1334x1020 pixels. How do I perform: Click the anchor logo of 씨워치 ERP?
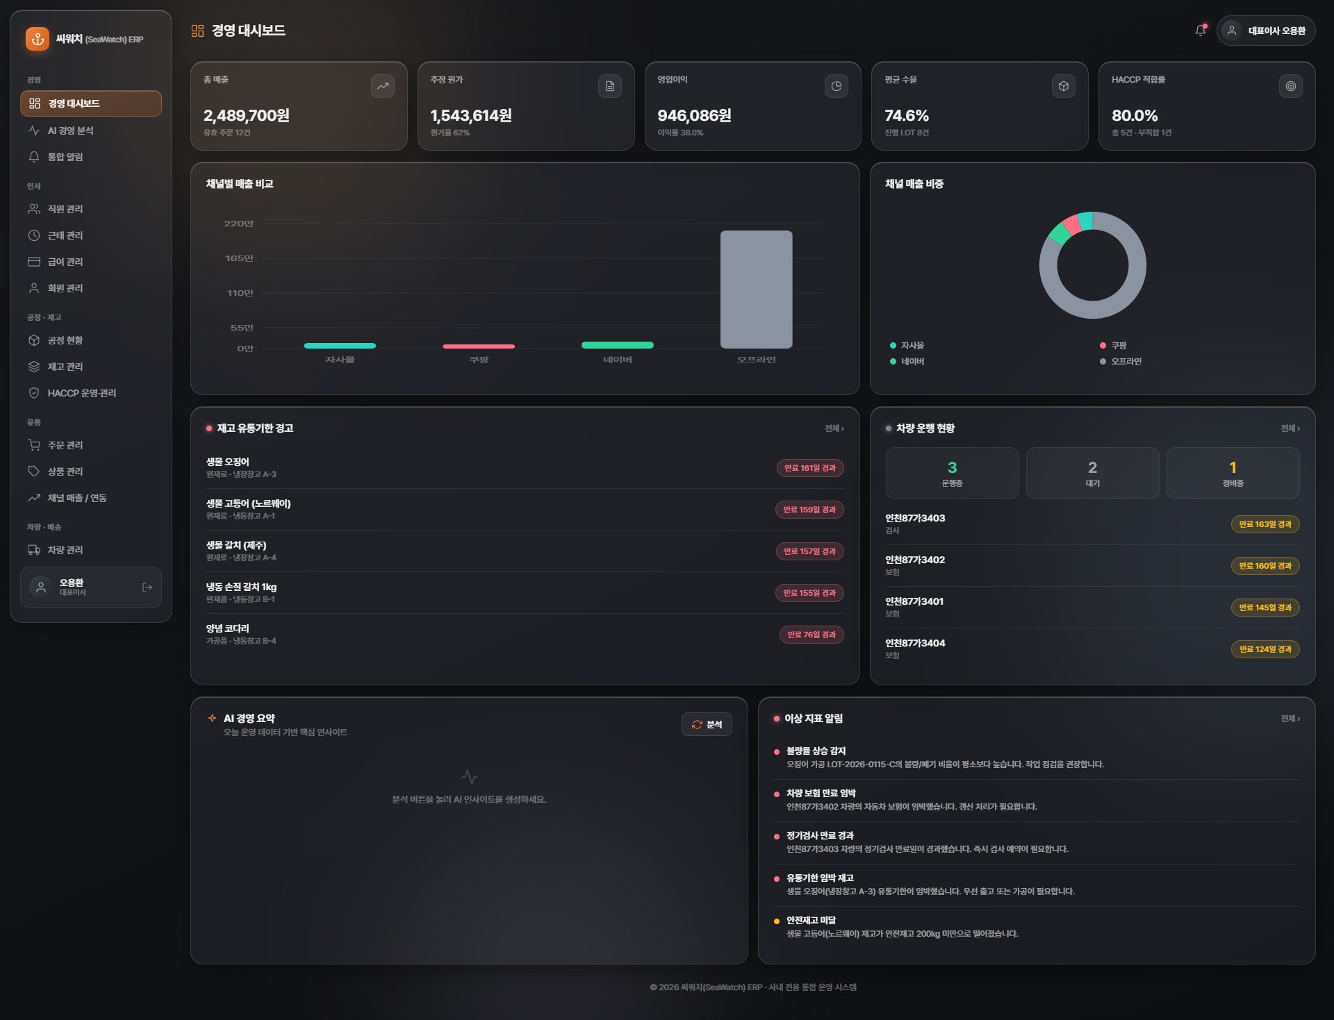tap(38, 39)
